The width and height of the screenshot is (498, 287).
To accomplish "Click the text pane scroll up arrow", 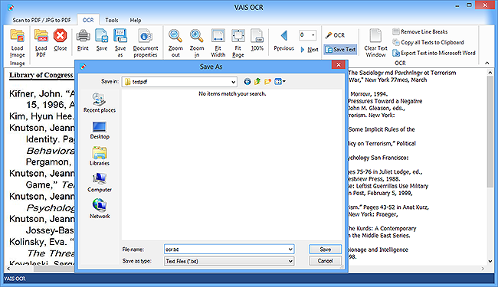I will click(x=490, y=73).
